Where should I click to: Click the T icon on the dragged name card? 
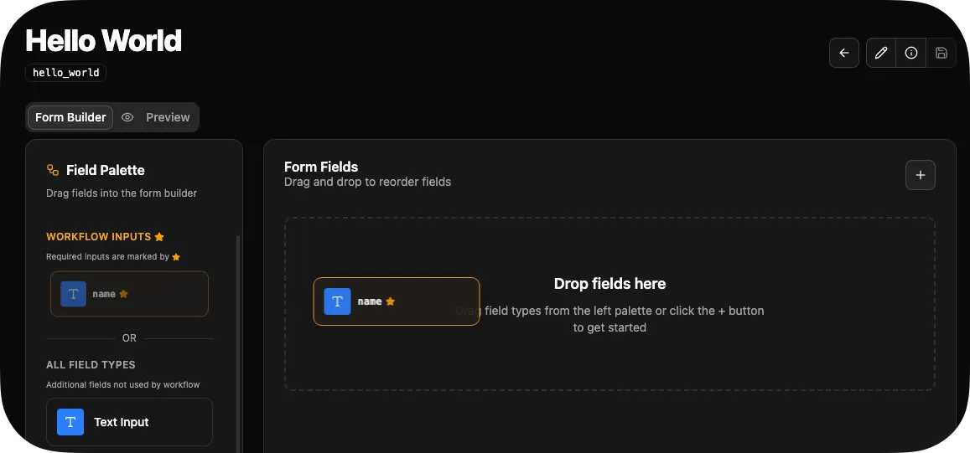(x=337, y=301)
